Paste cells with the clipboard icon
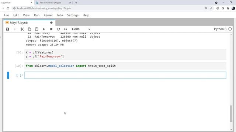Viewport: 236px width, 132px height. point(37,29)
